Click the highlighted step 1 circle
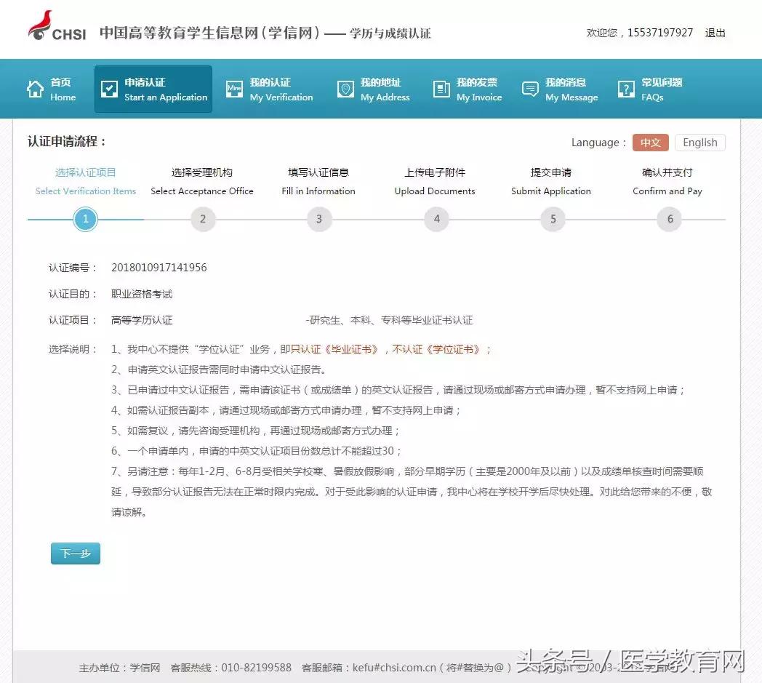This screenshot has height=683, width=762. coord(85,218)
